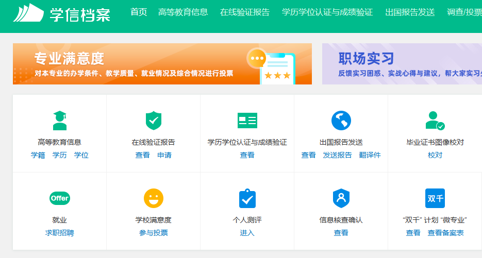
Task: Click the Offer icon for 就业
Action: tap(60, 198)
